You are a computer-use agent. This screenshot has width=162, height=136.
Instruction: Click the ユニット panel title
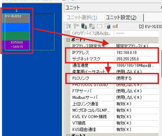(73, 8)
